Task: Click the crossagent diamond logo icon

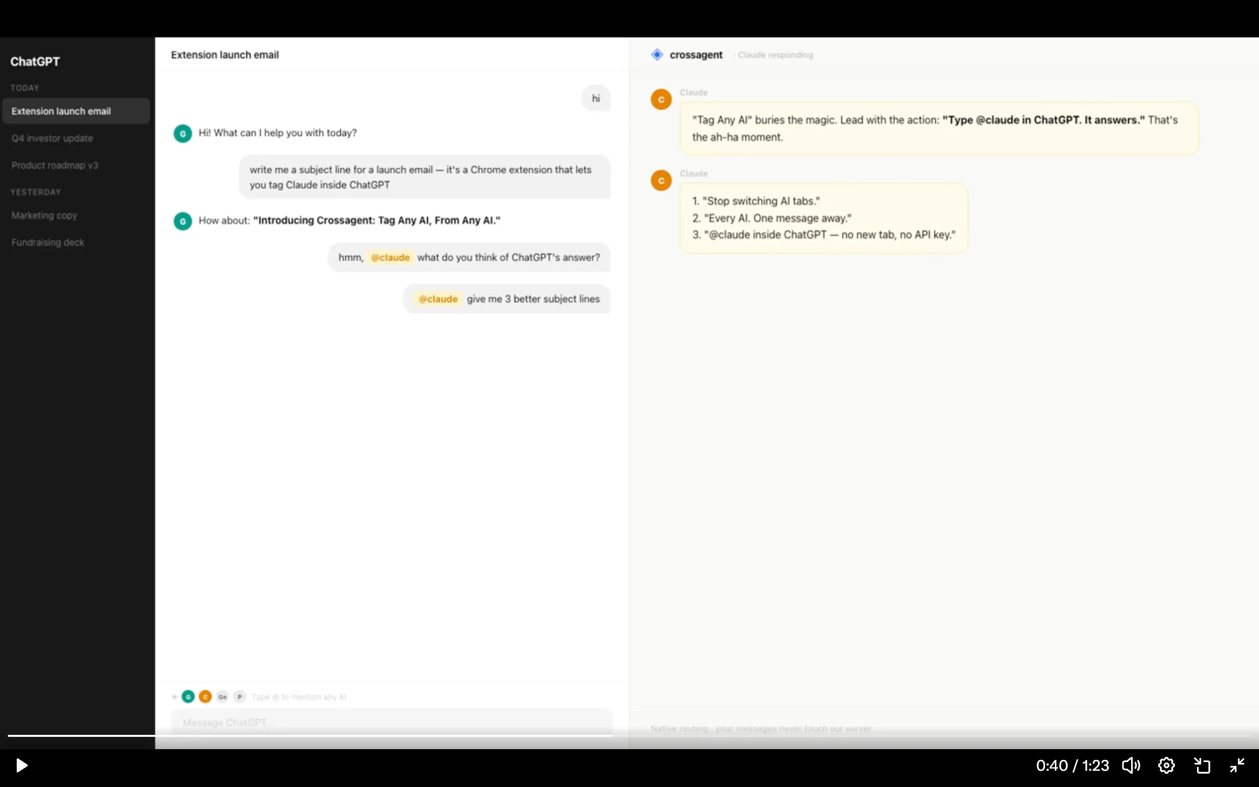Action: (657, 55)
